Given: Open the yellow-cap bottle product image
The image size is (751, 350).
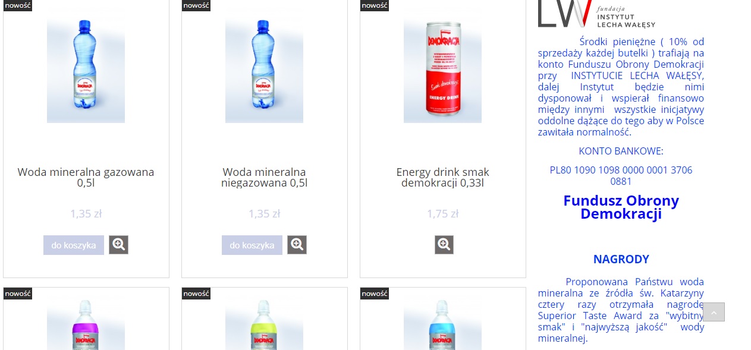Looking at the screenshot, I should point(264,324).
